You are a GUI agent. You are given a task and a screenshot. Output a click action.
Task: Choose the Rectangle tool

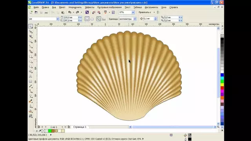click(31, 56)
